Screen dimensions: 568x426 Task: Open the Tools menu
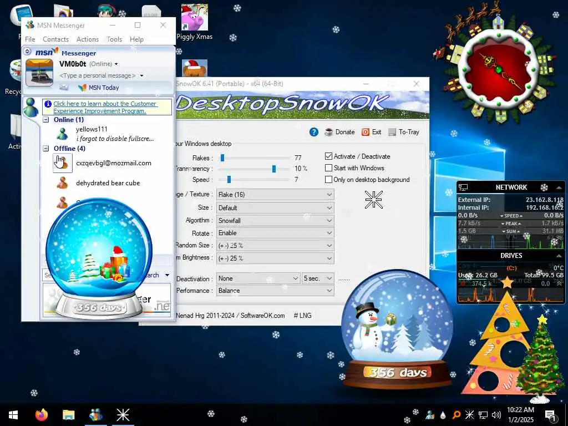[x=114, y=39]
